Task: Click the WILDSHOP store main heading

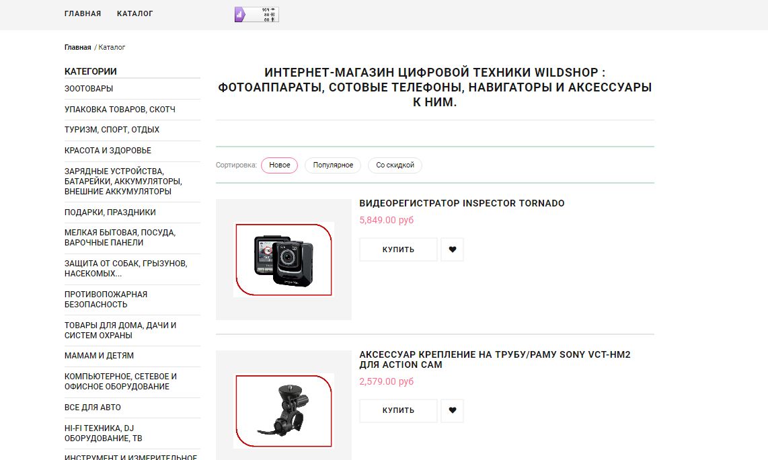Action: pos(435,87)
